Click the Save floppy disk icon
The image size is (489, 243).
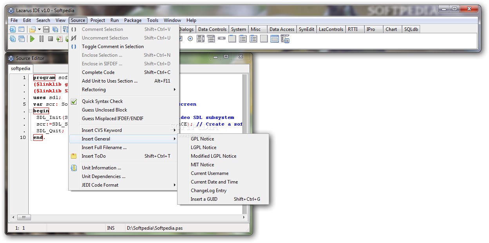46,29
